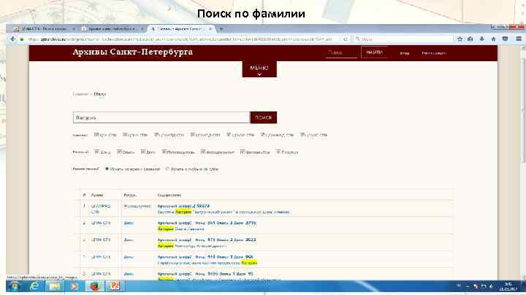Expand the МЕНЮ dropdown
Viewport: 526px width, 295px height.
pyautogui.click(x=259, y=69)
